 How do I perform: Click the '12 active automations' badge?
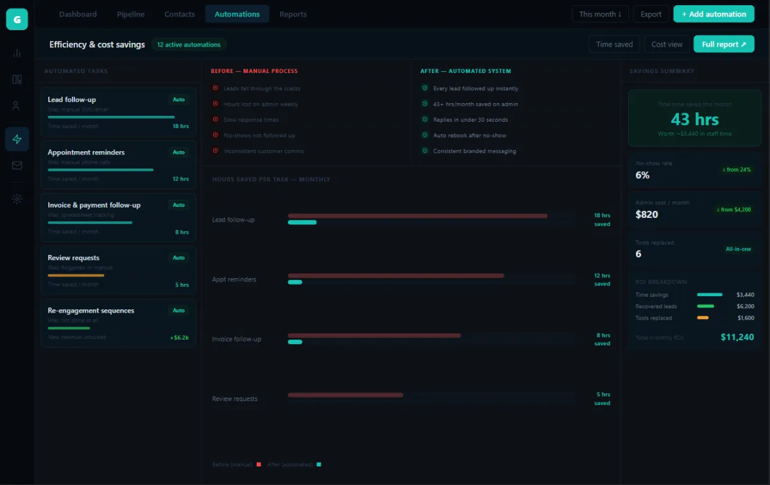pyautogui.click(x=189, y=45)
